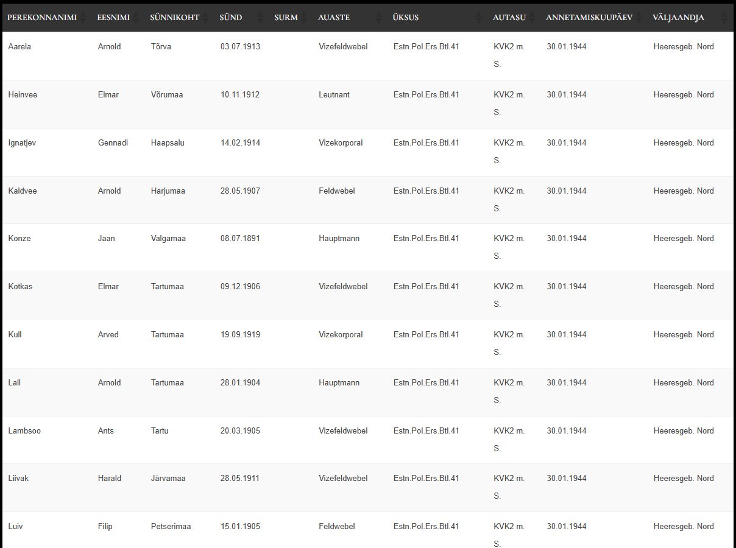Click the sort arrows beside Sünd header
736x548 pixels.
pos(261,18)
